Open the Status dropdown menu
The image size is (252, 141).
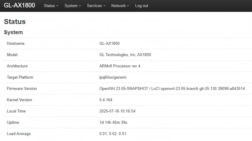pyautogui.click(x=51, y=6)
